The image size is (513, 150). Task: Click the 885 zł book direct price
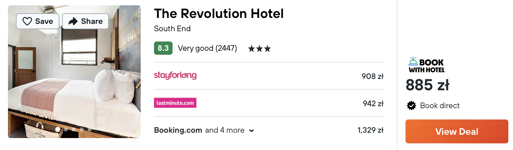(427, 86)
